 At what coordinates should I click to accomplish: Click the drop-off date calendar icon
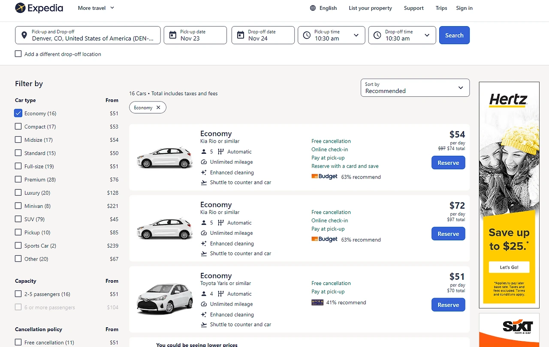click(x=240, y=35)
